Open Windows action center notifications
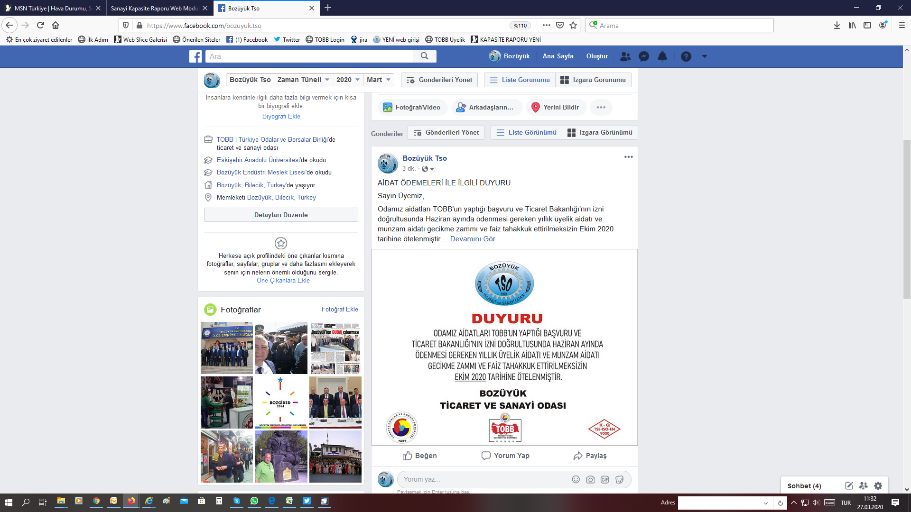The height and width of the screenshot is (512, 911). click(895, 503)
